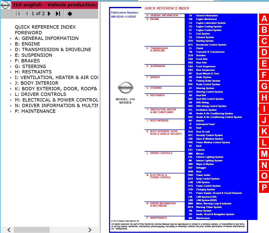Image resolution: width=269 pixels, height=233 pixels.
Task: Open Instrument Panel link
Action: 205,124
